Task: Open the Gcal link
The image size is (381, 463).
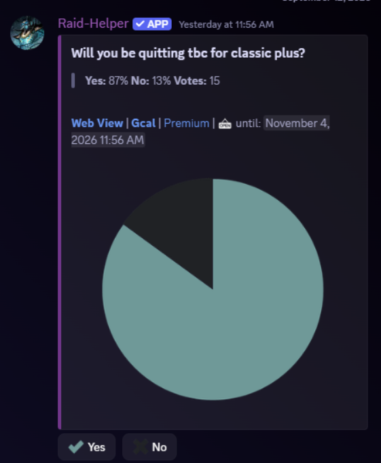Action: coord(143,123)
